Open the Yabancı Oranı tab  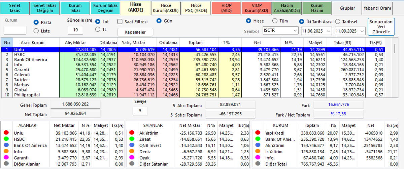point(378,8)
